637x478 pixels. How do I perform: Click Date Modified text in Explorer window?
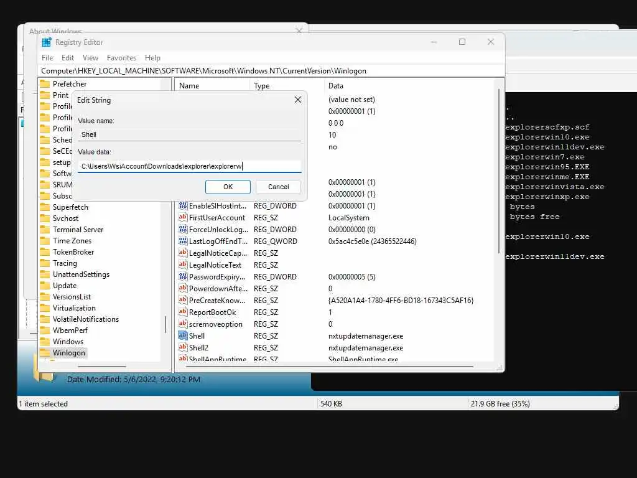click(x=134, y=379)
